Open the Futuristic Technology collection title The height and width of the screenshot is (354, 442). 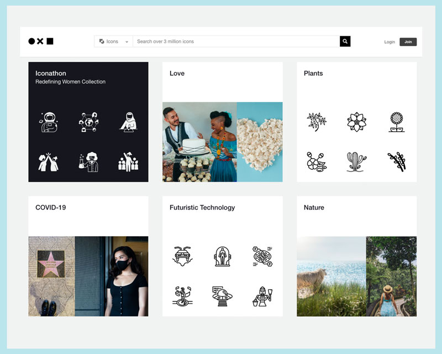(202, 207)
